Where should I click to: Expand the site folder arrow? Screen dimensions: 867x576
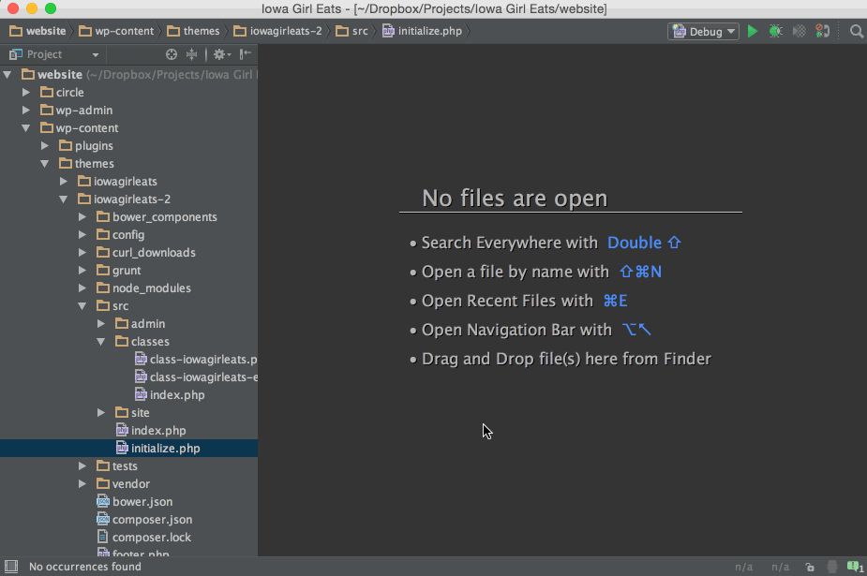coord(101,412)
